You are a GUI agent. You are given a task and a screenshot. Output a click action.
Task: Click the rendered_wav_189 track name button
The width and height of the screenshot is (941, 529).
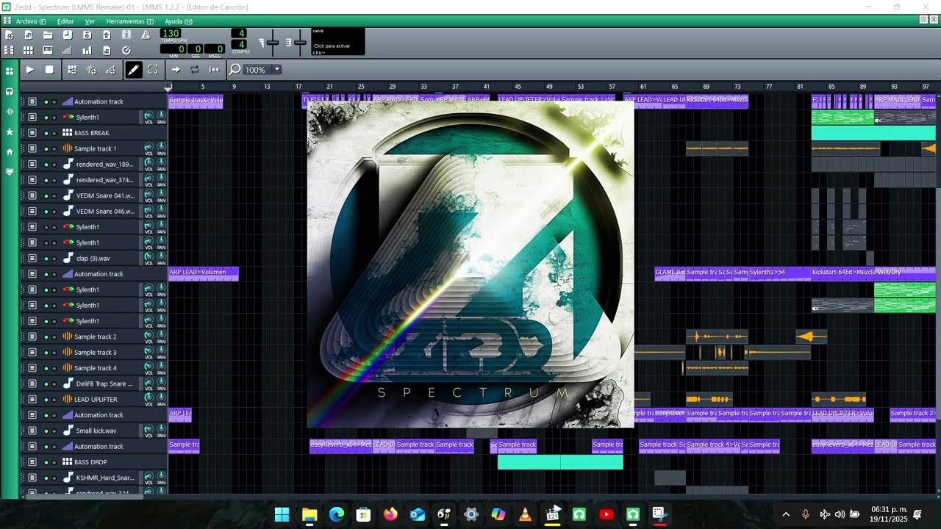(99, 164)
